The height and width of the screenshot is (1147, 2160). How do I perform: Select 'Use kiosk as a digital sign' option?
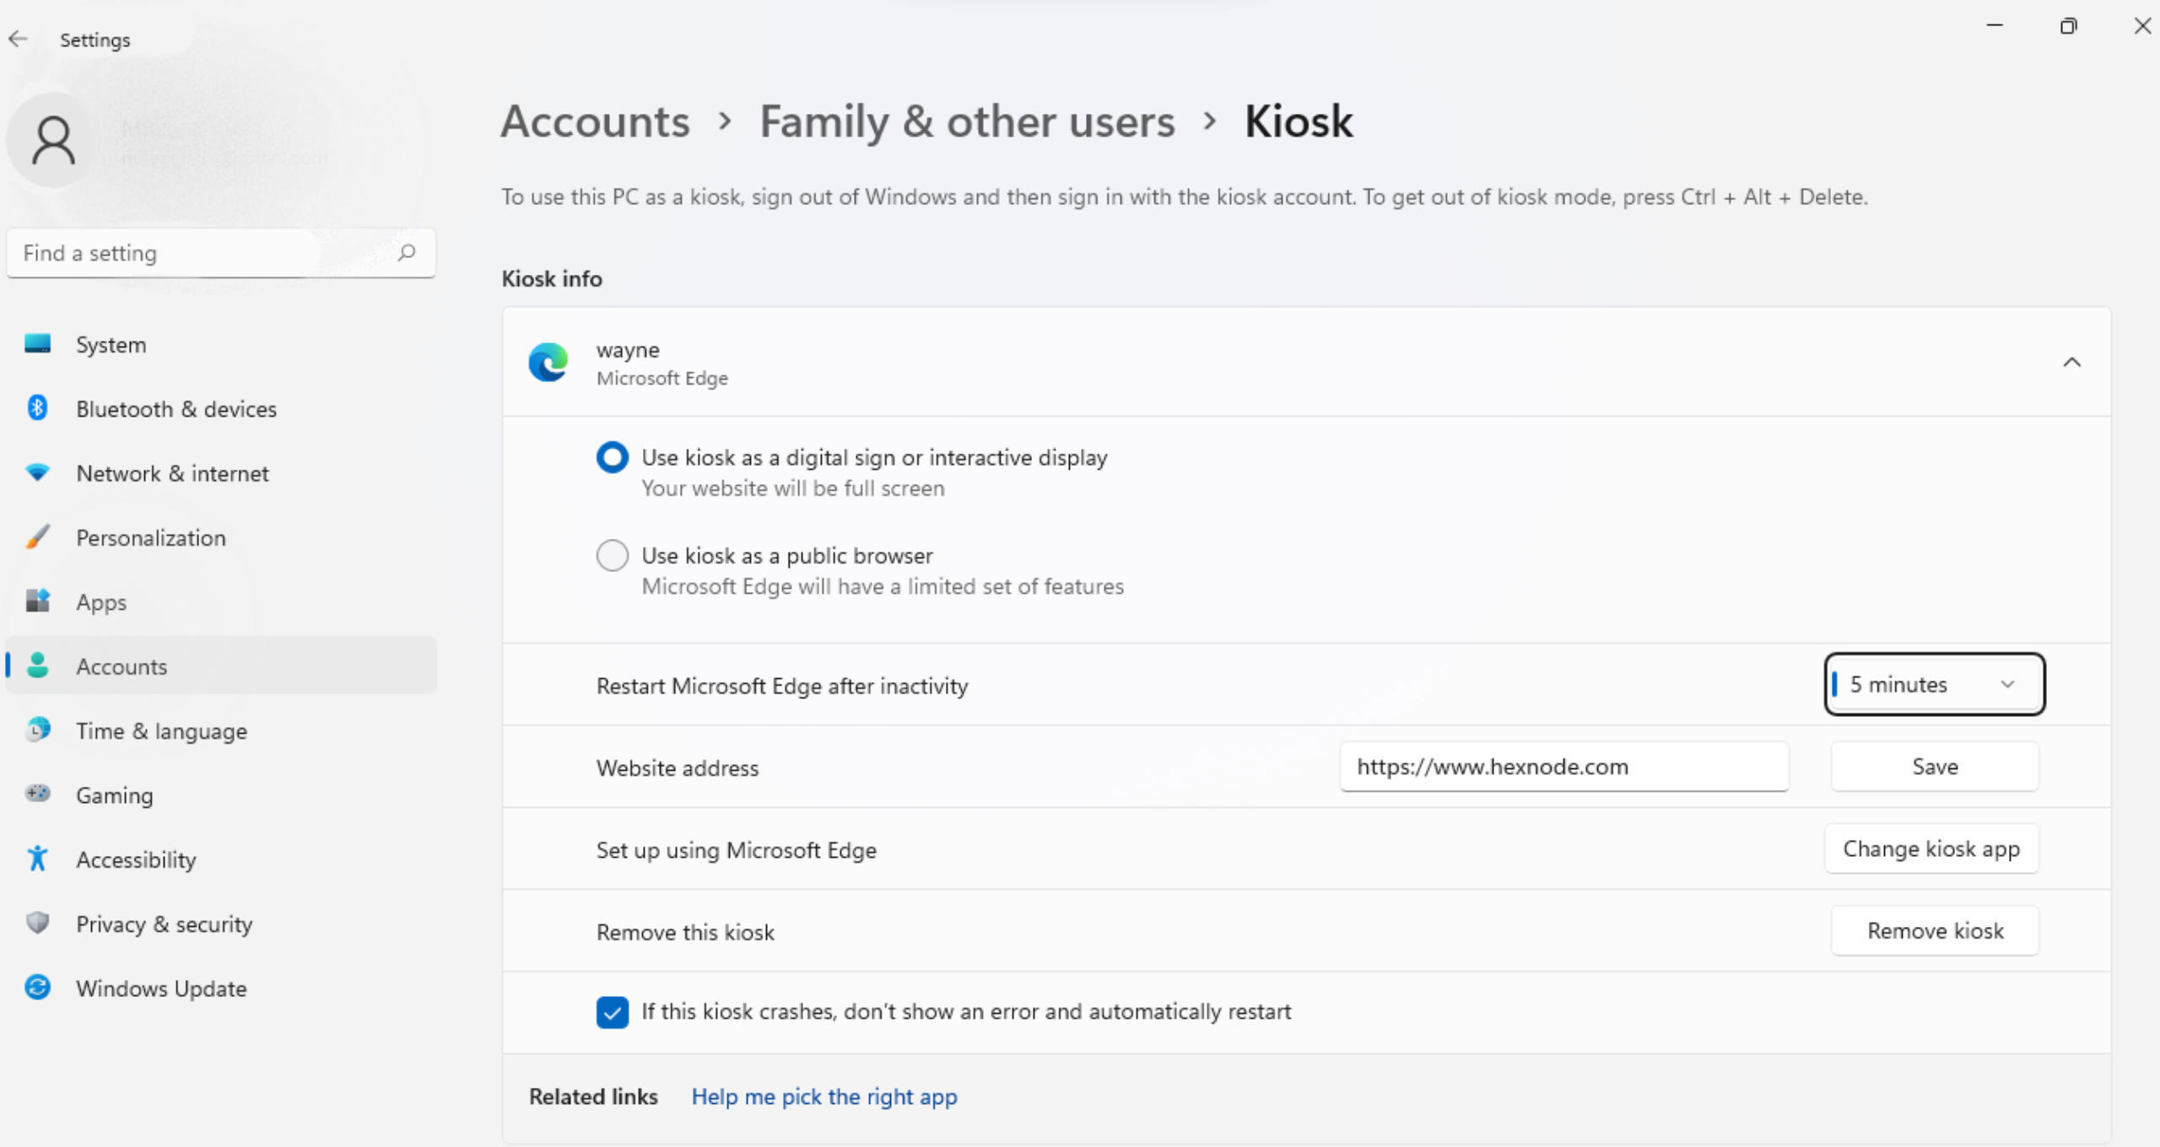pyautogui.click(x=612, y=457)
